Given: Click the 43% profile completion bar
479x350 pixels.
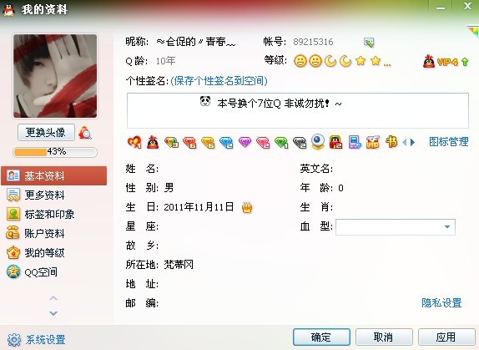Looking at the screenshot, I should [x=55, y=152].
